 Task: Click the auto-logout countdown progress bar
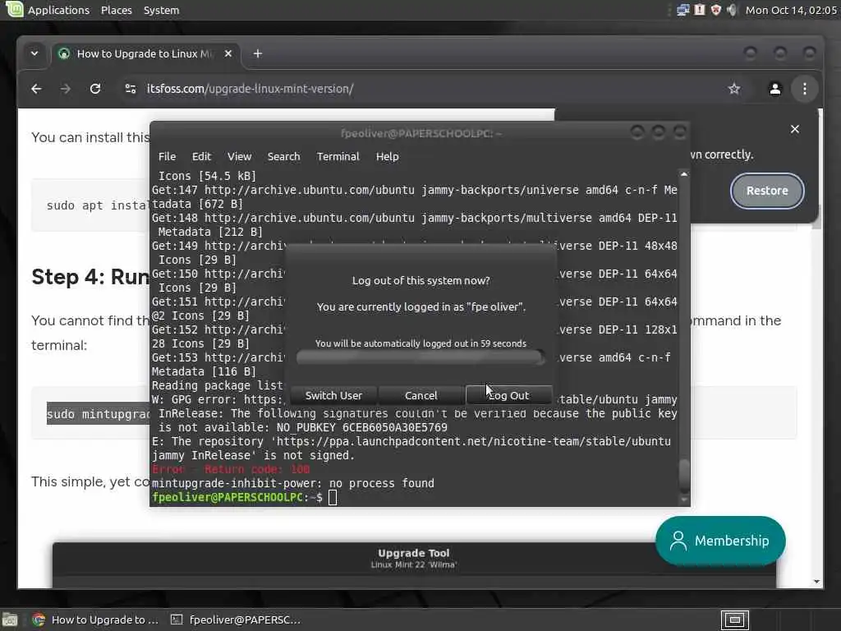tap(420, 358)
